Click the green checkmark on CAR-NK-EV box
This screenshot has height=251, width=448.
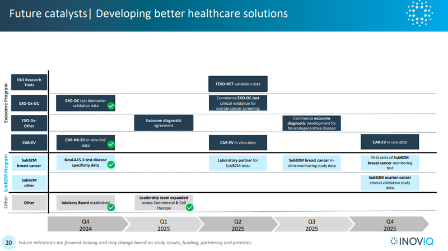[x=111, y=145]
